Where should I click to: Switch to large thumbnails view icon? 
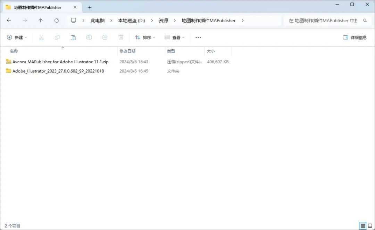point(370,226)
